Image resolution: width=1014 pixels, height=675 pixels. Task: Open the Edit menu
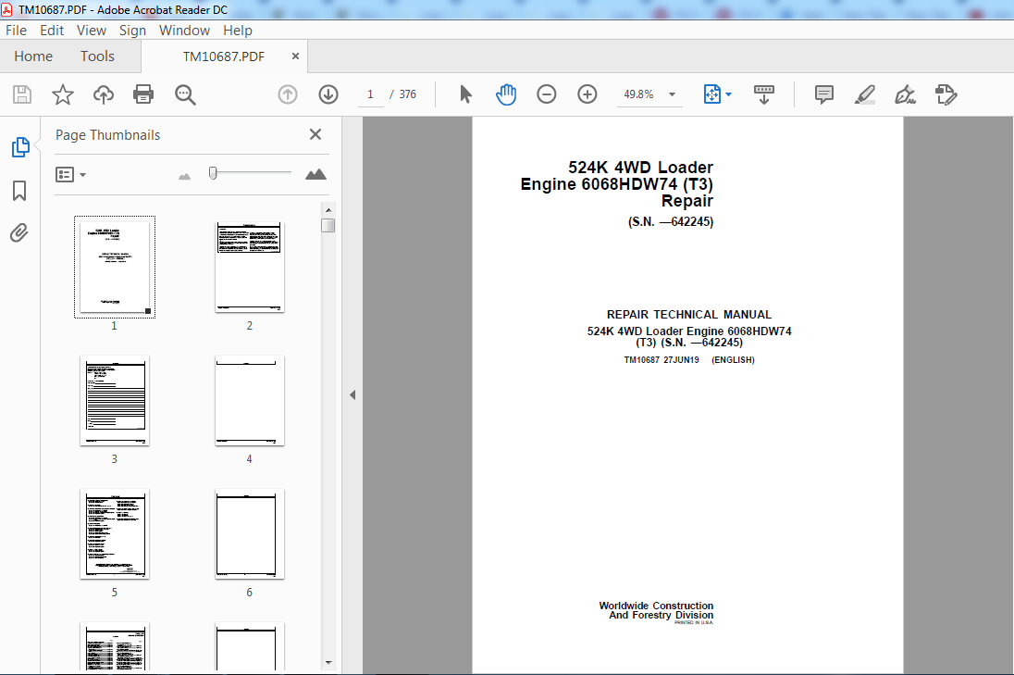click(52, 31)
